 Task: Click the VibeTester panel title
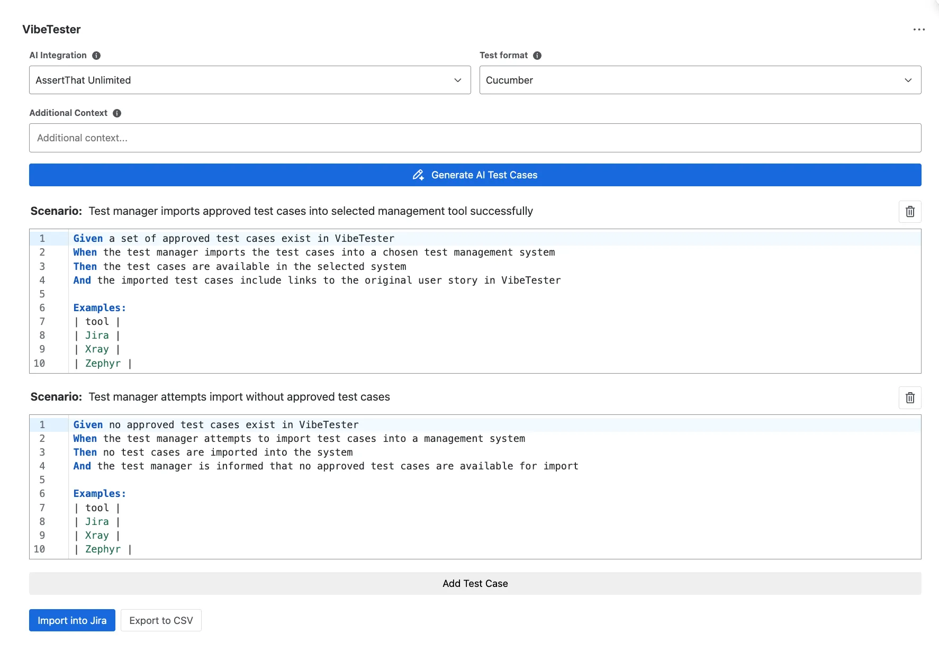51,30
